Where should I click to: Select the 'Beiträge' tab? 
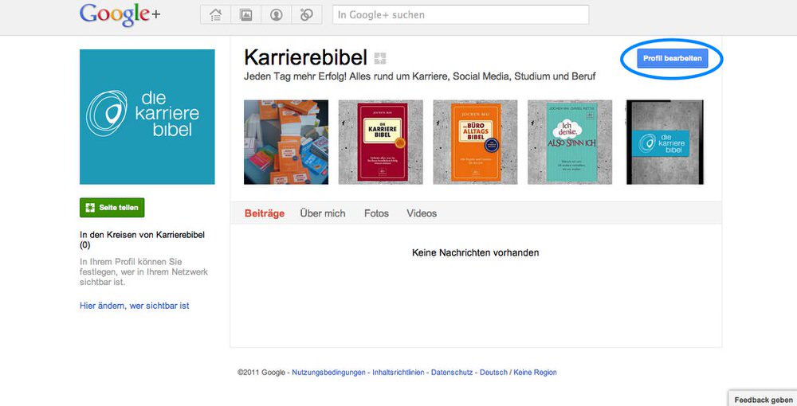(x=265, y=213)
